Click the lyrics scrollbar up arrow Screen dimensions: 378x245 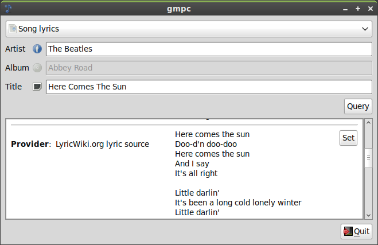coord(368,123)
